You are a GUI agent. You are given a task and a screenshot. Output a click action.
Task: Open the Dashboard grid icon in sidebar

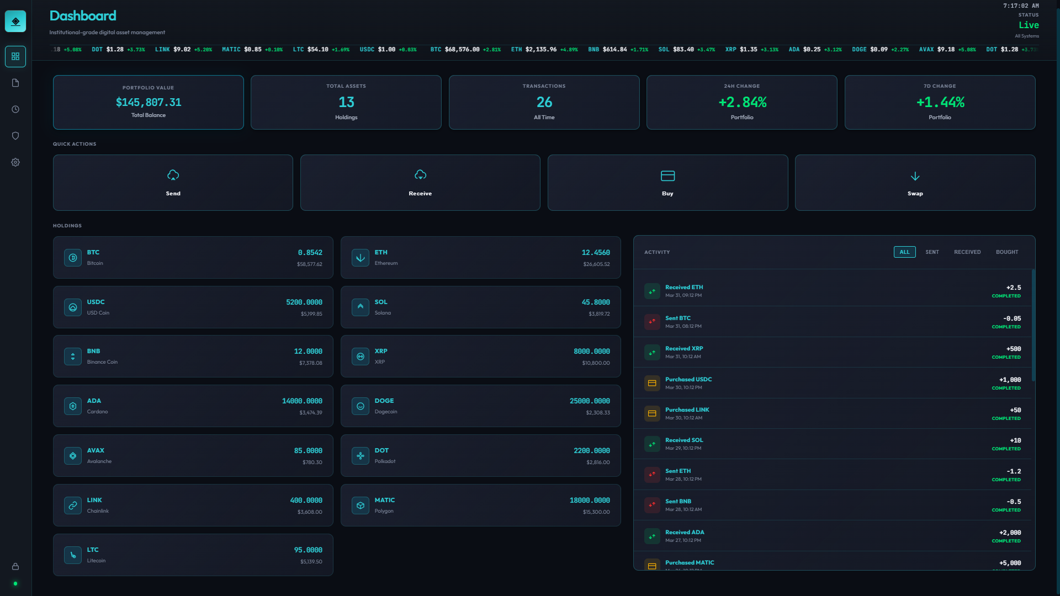click(x=15, y=56)
